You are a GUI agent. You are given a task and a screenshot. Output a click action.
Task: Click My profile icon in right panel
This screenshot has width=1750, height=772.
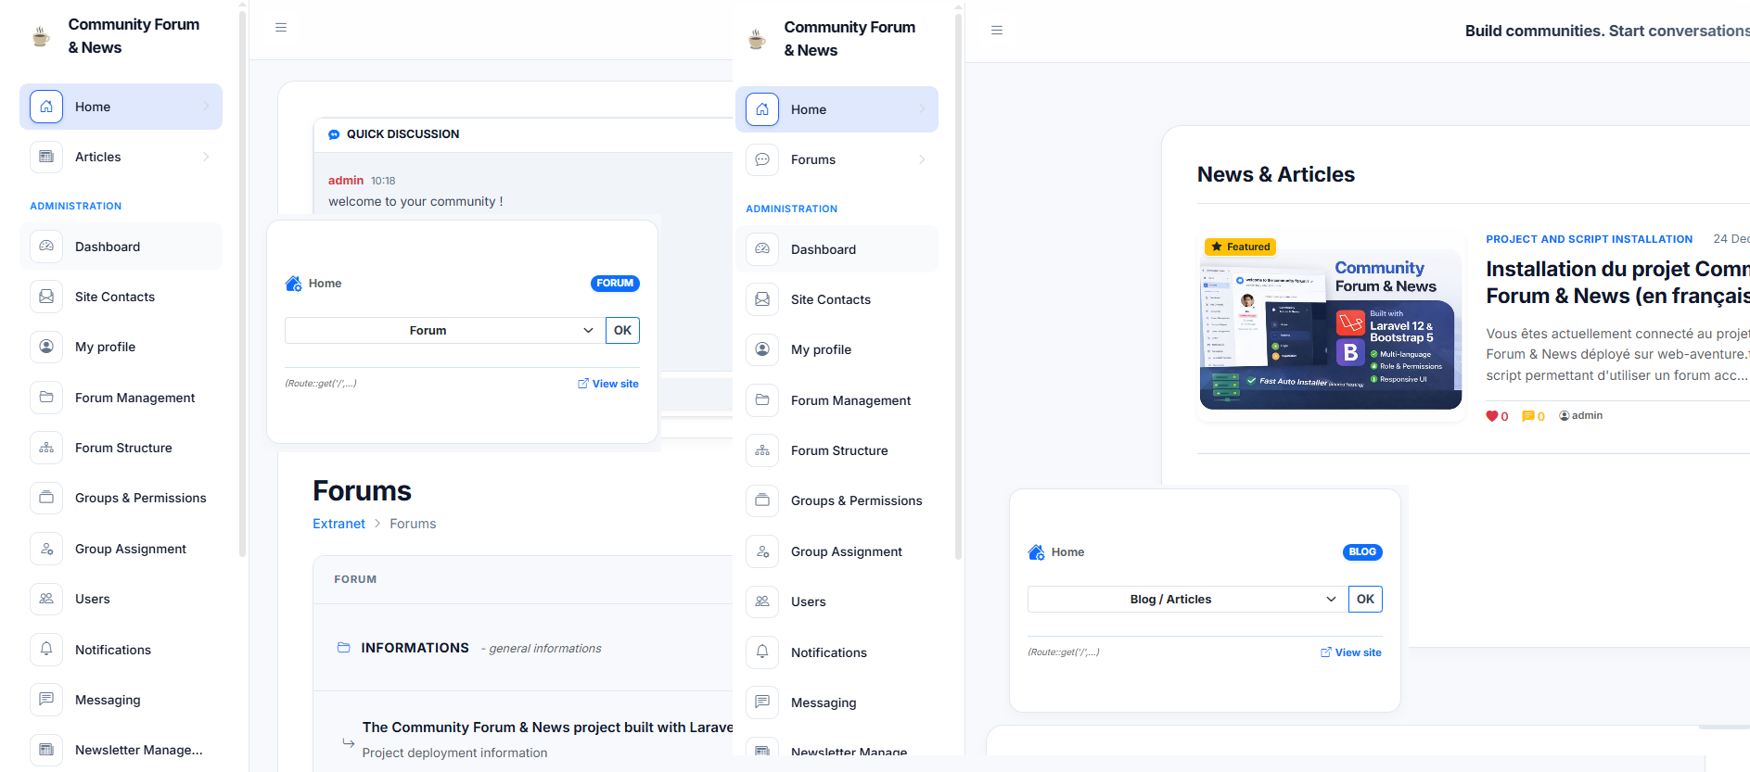pos(762,349)
